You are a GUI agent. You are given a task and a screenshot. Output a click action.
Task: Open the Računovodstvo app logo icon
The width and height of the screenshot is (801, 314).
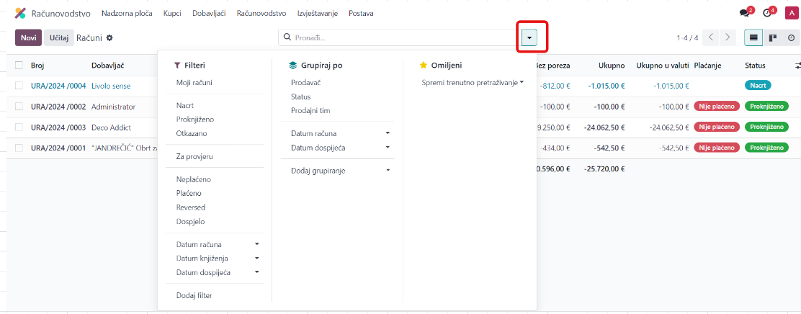(x=20, y=13)
